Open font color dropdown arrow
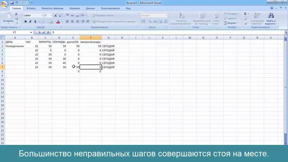The width and height of the screenshot is (288, 162). [x=61, y=22]
